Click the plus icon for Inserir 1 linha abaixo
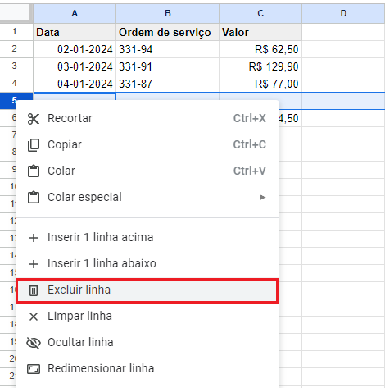The height and width of the screenshot is (388, 385). (34, 264)
